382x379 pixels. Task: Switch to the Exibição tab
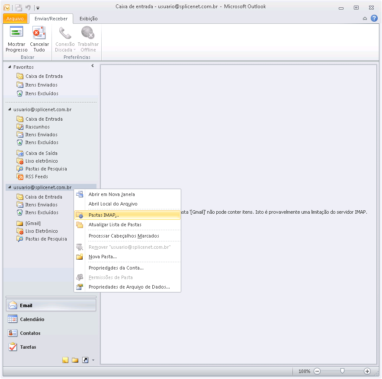[88, 19]
